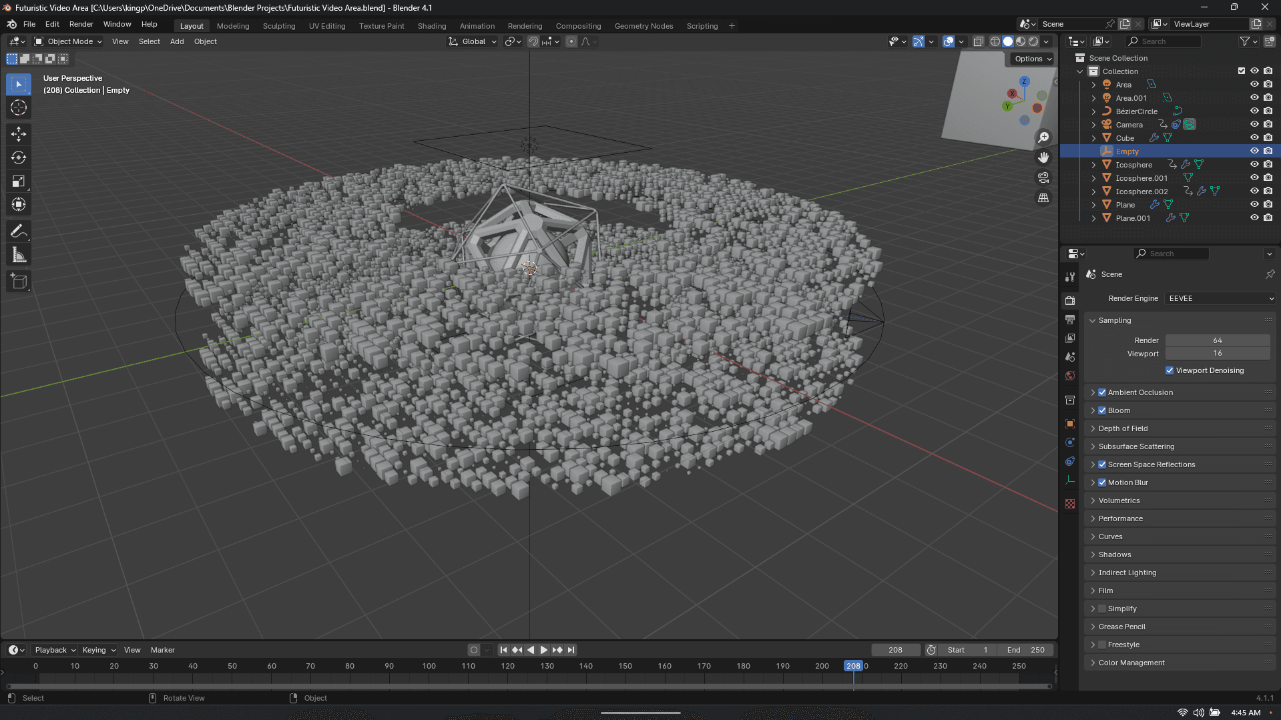The height and width of the screenshot is (720, 1281).
Task: Play the animation forward
Action: pos(544,651)
